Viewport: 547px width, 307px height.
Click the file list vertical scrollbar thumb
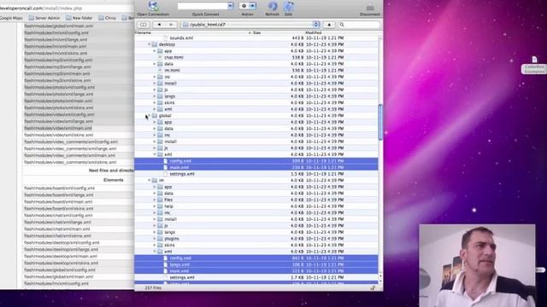click(x=380, y=123)
